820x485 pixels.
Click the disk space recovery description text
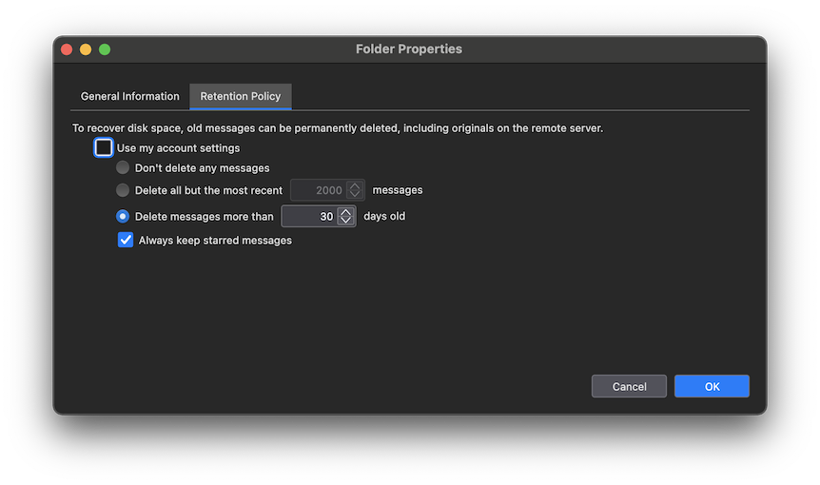(x=338, y=127)
